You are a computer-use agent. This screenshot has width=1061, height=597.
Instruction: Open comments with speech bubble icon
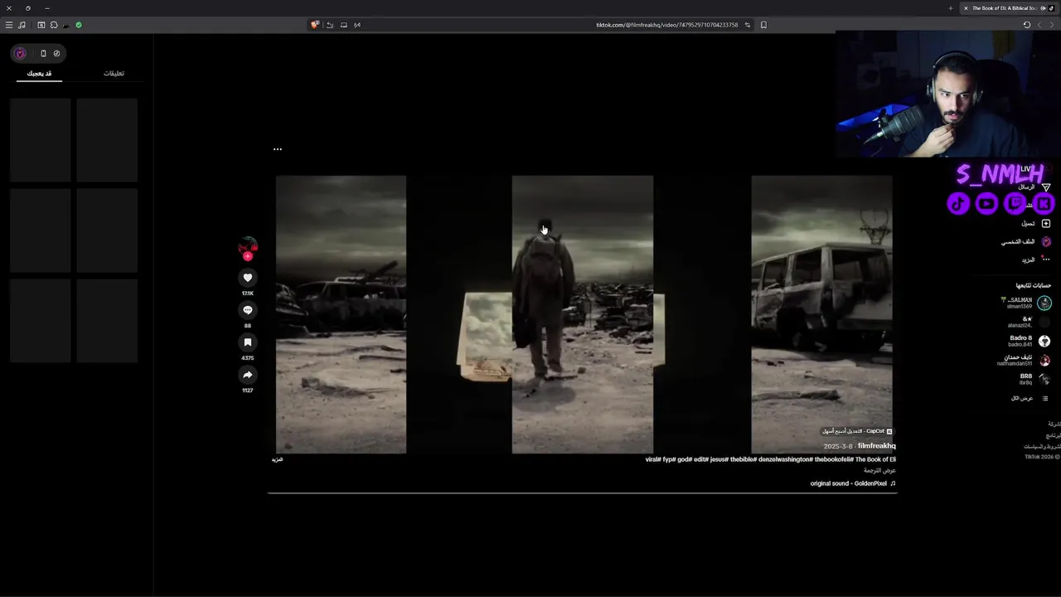pyautogui.click(x=247, y=310)
